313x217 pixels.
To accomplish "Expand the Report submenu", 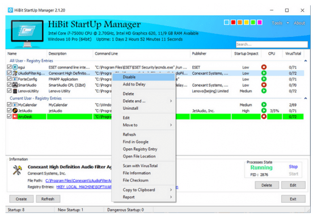I will pos(171,197).
